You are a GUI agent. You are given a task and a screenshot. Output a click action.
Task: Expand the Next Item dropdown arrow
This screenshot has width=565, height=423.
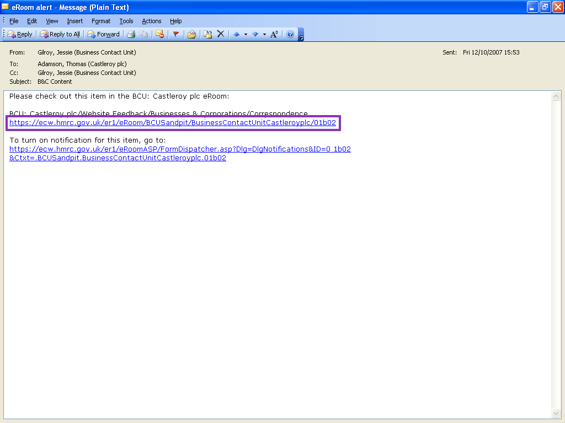pyautogui.click(x=264, y=34)
